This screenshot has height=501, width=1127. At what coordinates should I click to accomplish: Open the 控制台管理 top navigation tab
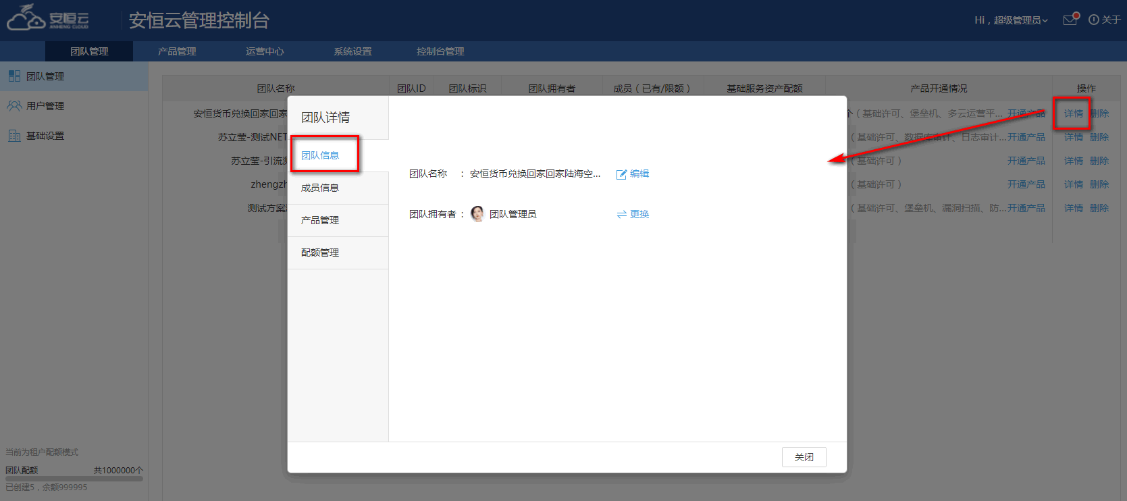[440, 51]
